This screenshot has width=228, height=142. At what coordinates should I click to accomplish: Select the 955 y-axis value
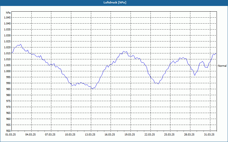tap(9, 125)
